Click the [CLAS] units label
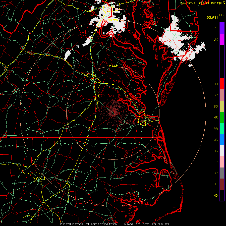 coord(212,17)
